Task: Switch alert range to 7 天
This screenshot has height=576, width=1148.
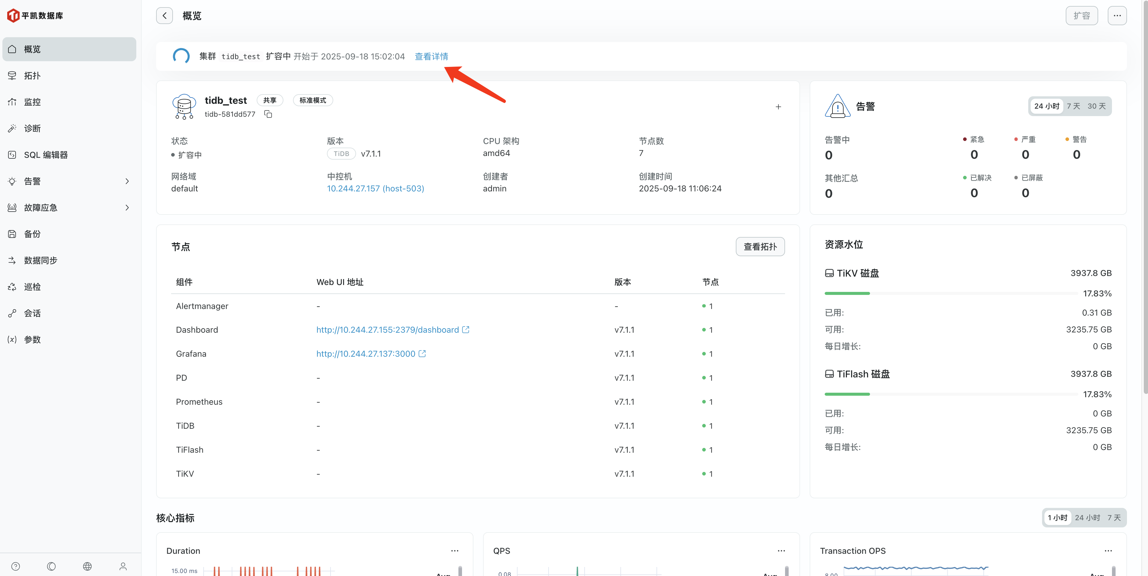Action: 1073,106
